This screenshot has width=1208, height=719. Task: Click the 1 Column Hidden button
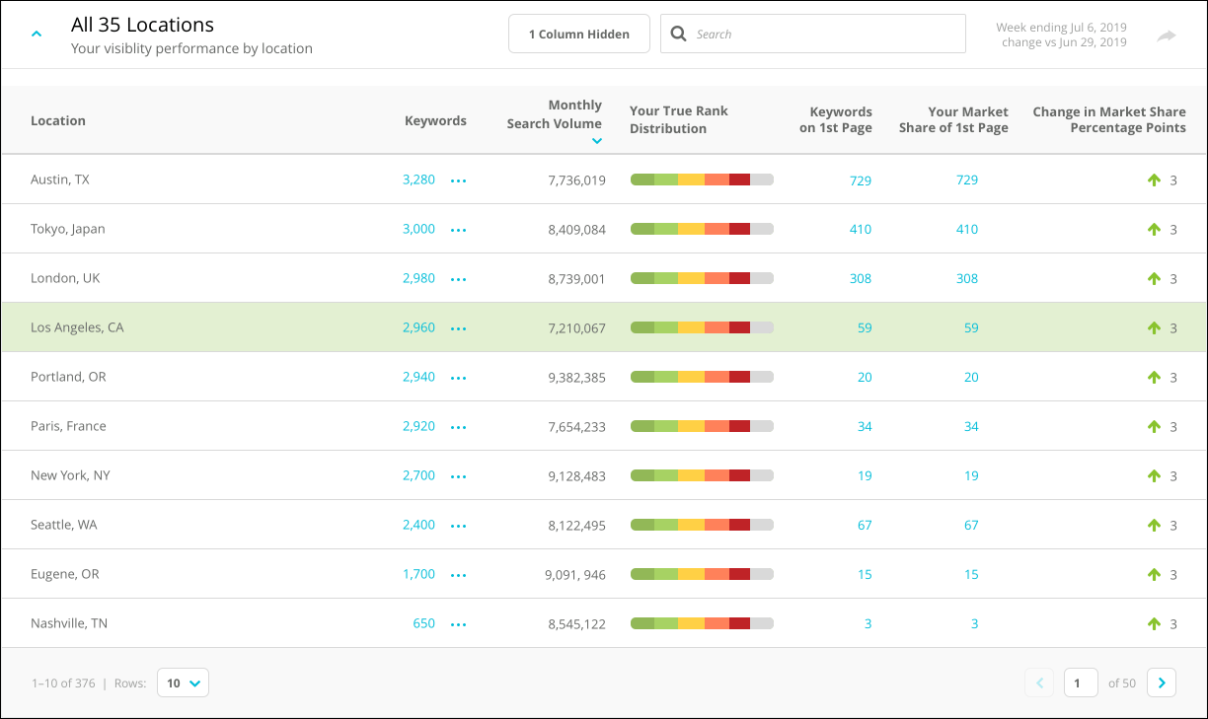[579, 34]
